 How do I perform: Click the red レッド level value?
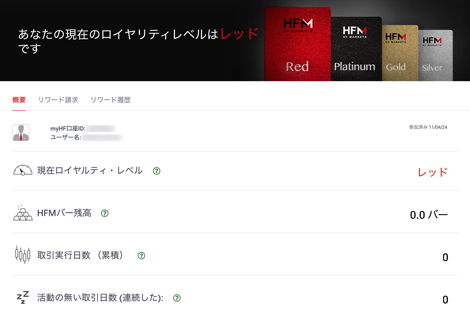[x=433, y=172]
